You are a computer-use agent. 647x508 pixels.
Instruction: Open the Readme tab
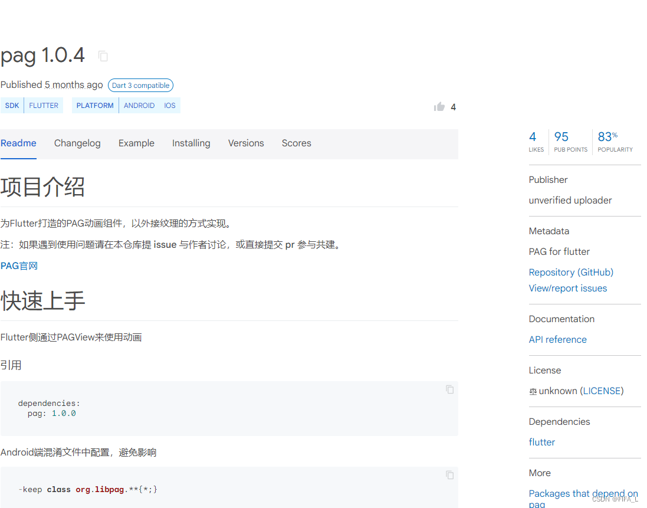click(18, 143)
